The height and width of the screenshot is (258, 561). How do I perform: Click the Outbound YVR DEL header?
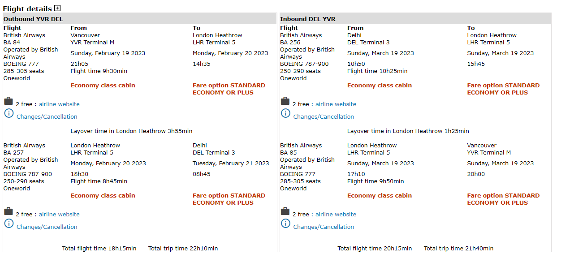[x=33, y=19]
